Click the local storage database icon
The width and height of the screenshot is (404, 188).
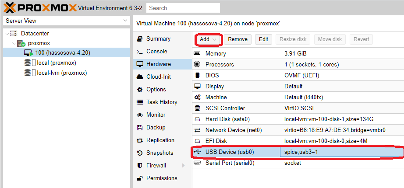pos(28,63)
